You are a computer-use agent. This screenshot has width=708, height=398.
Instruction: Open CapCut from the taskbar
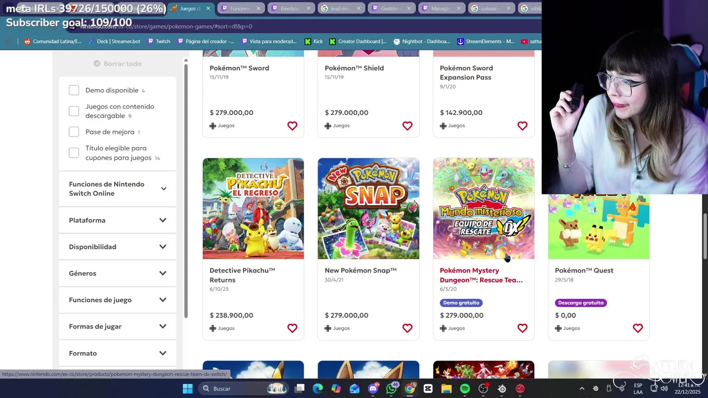(x=428, y=389)
